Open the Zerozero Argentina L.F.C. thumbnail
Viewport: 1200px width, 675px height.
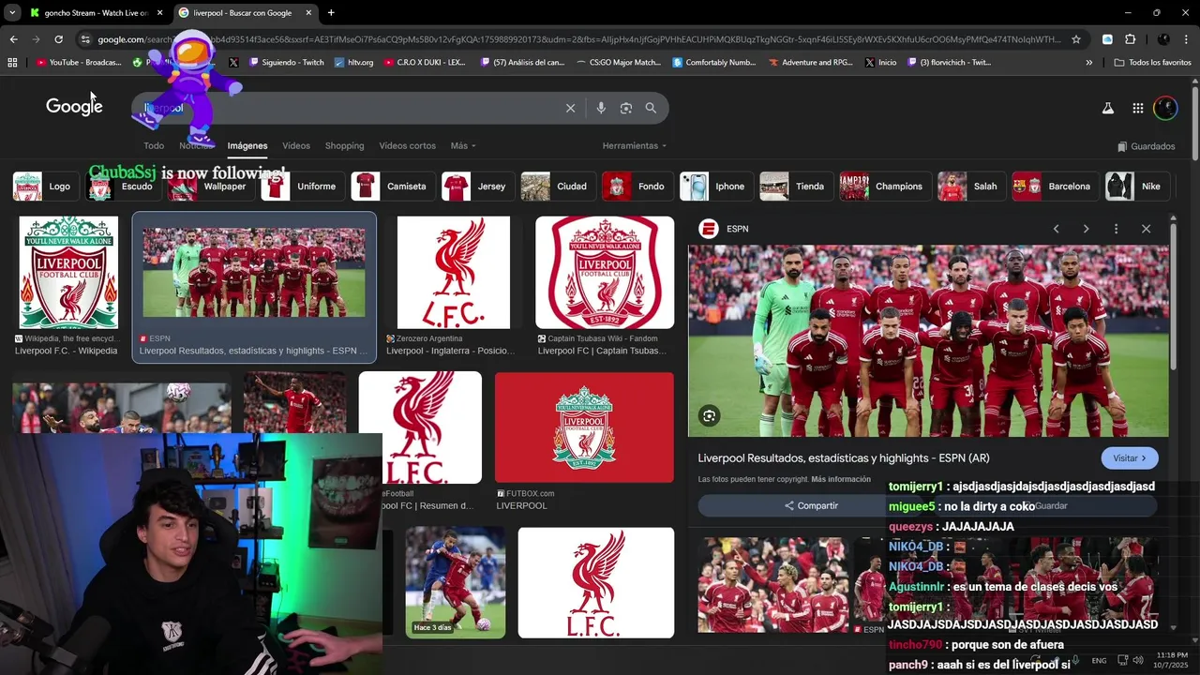click(454, 273)
